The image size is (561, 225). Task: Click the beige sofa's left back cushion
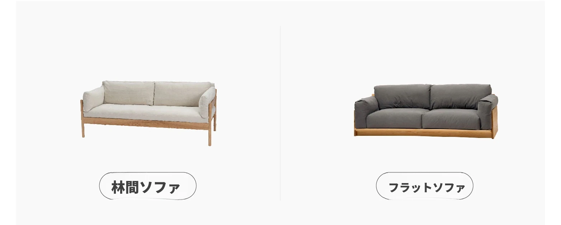click(x=129, y=93)
